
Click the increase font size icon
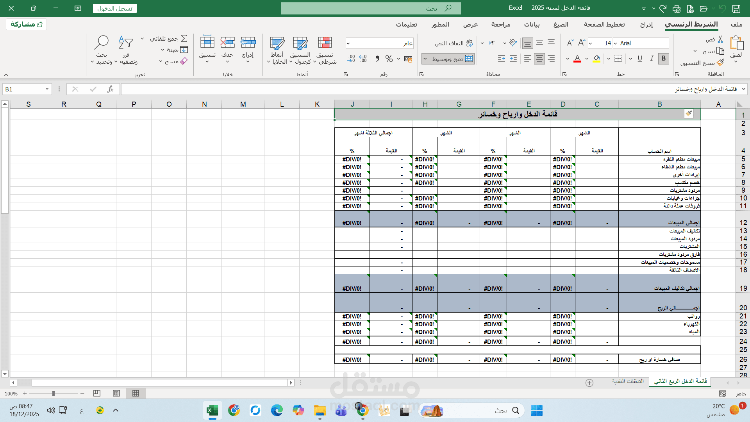pyautogui.click(x=582, y=43)
